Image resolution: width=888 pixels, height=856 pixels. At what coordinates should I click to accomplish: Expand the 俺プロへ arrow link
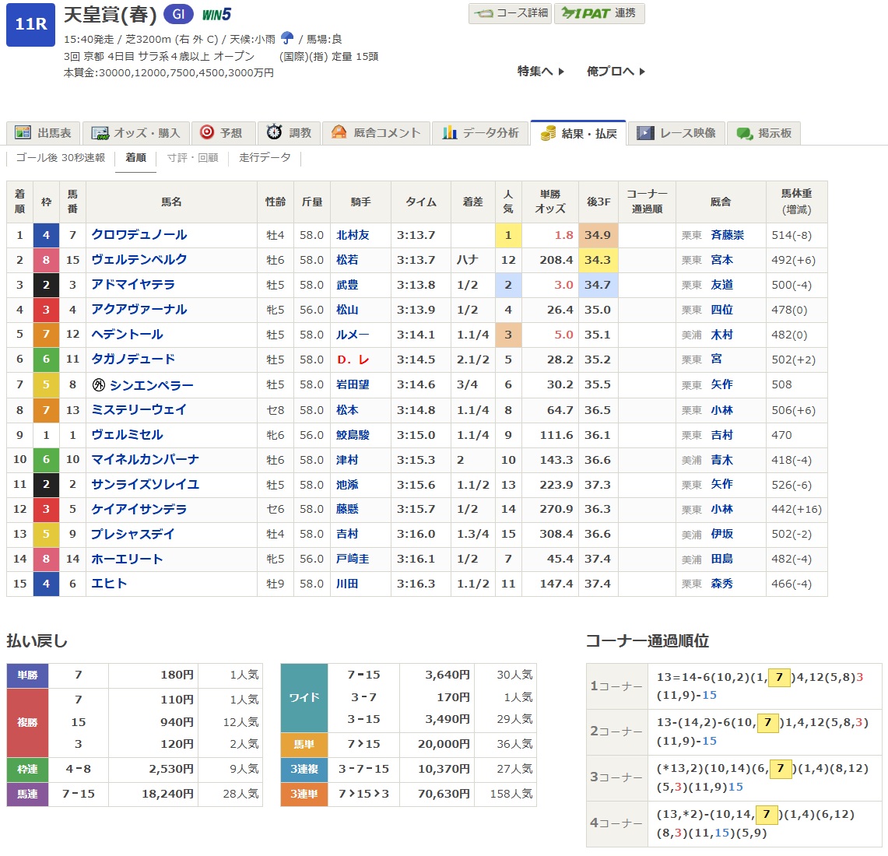click(616, 72)
